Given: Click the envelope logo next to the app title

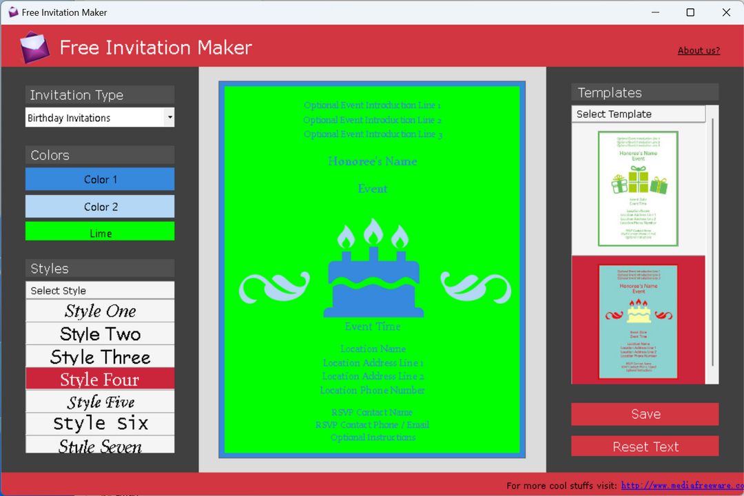Looking at the screenshot, I should [34, 46].
